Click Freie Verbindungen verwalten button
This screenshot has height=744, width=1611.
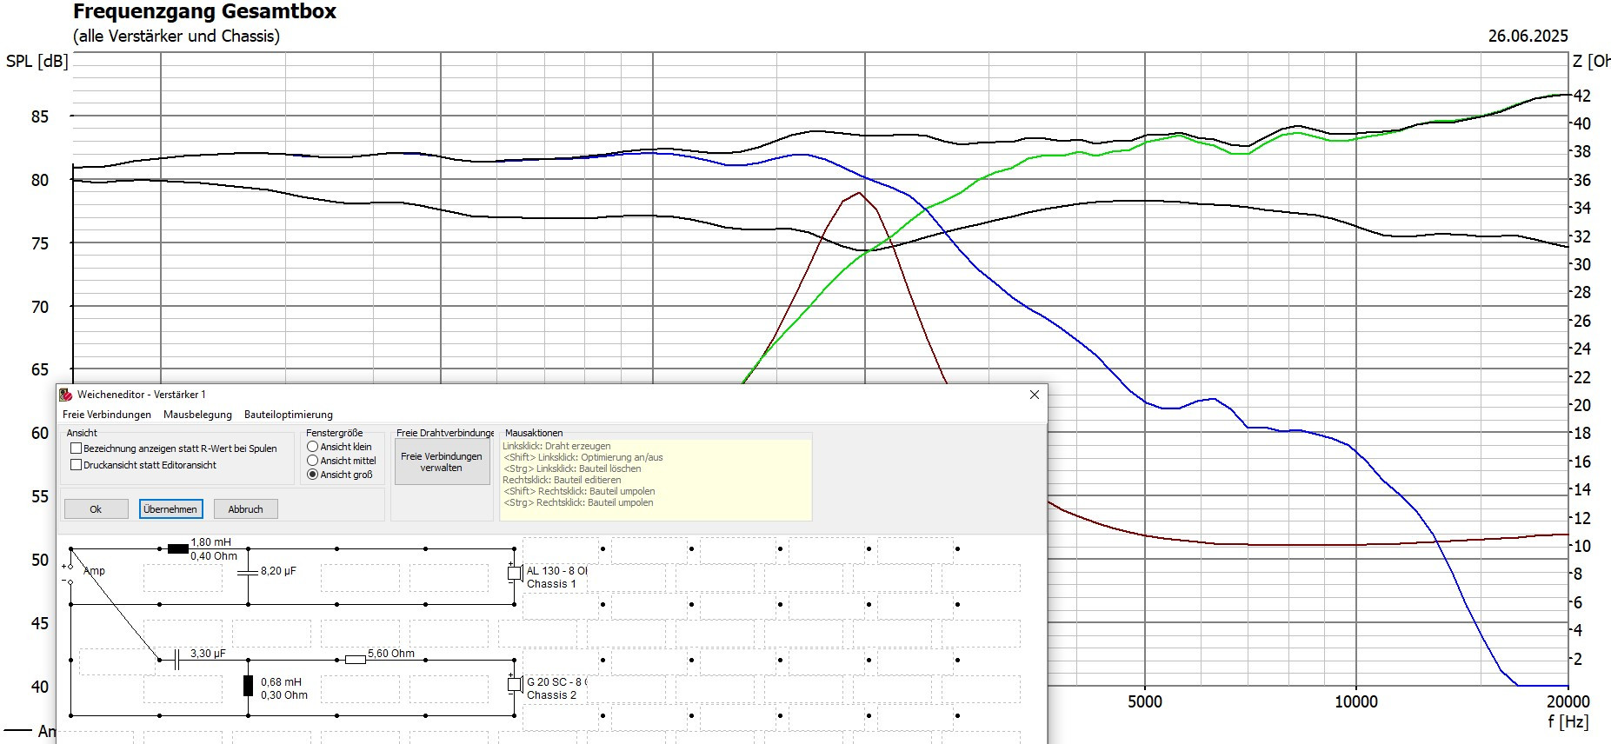tap(442, 462)
